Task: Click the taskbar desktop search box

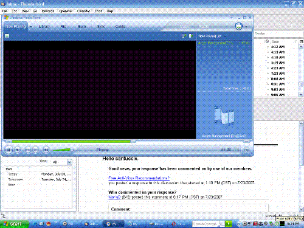Action: [206, 224]
